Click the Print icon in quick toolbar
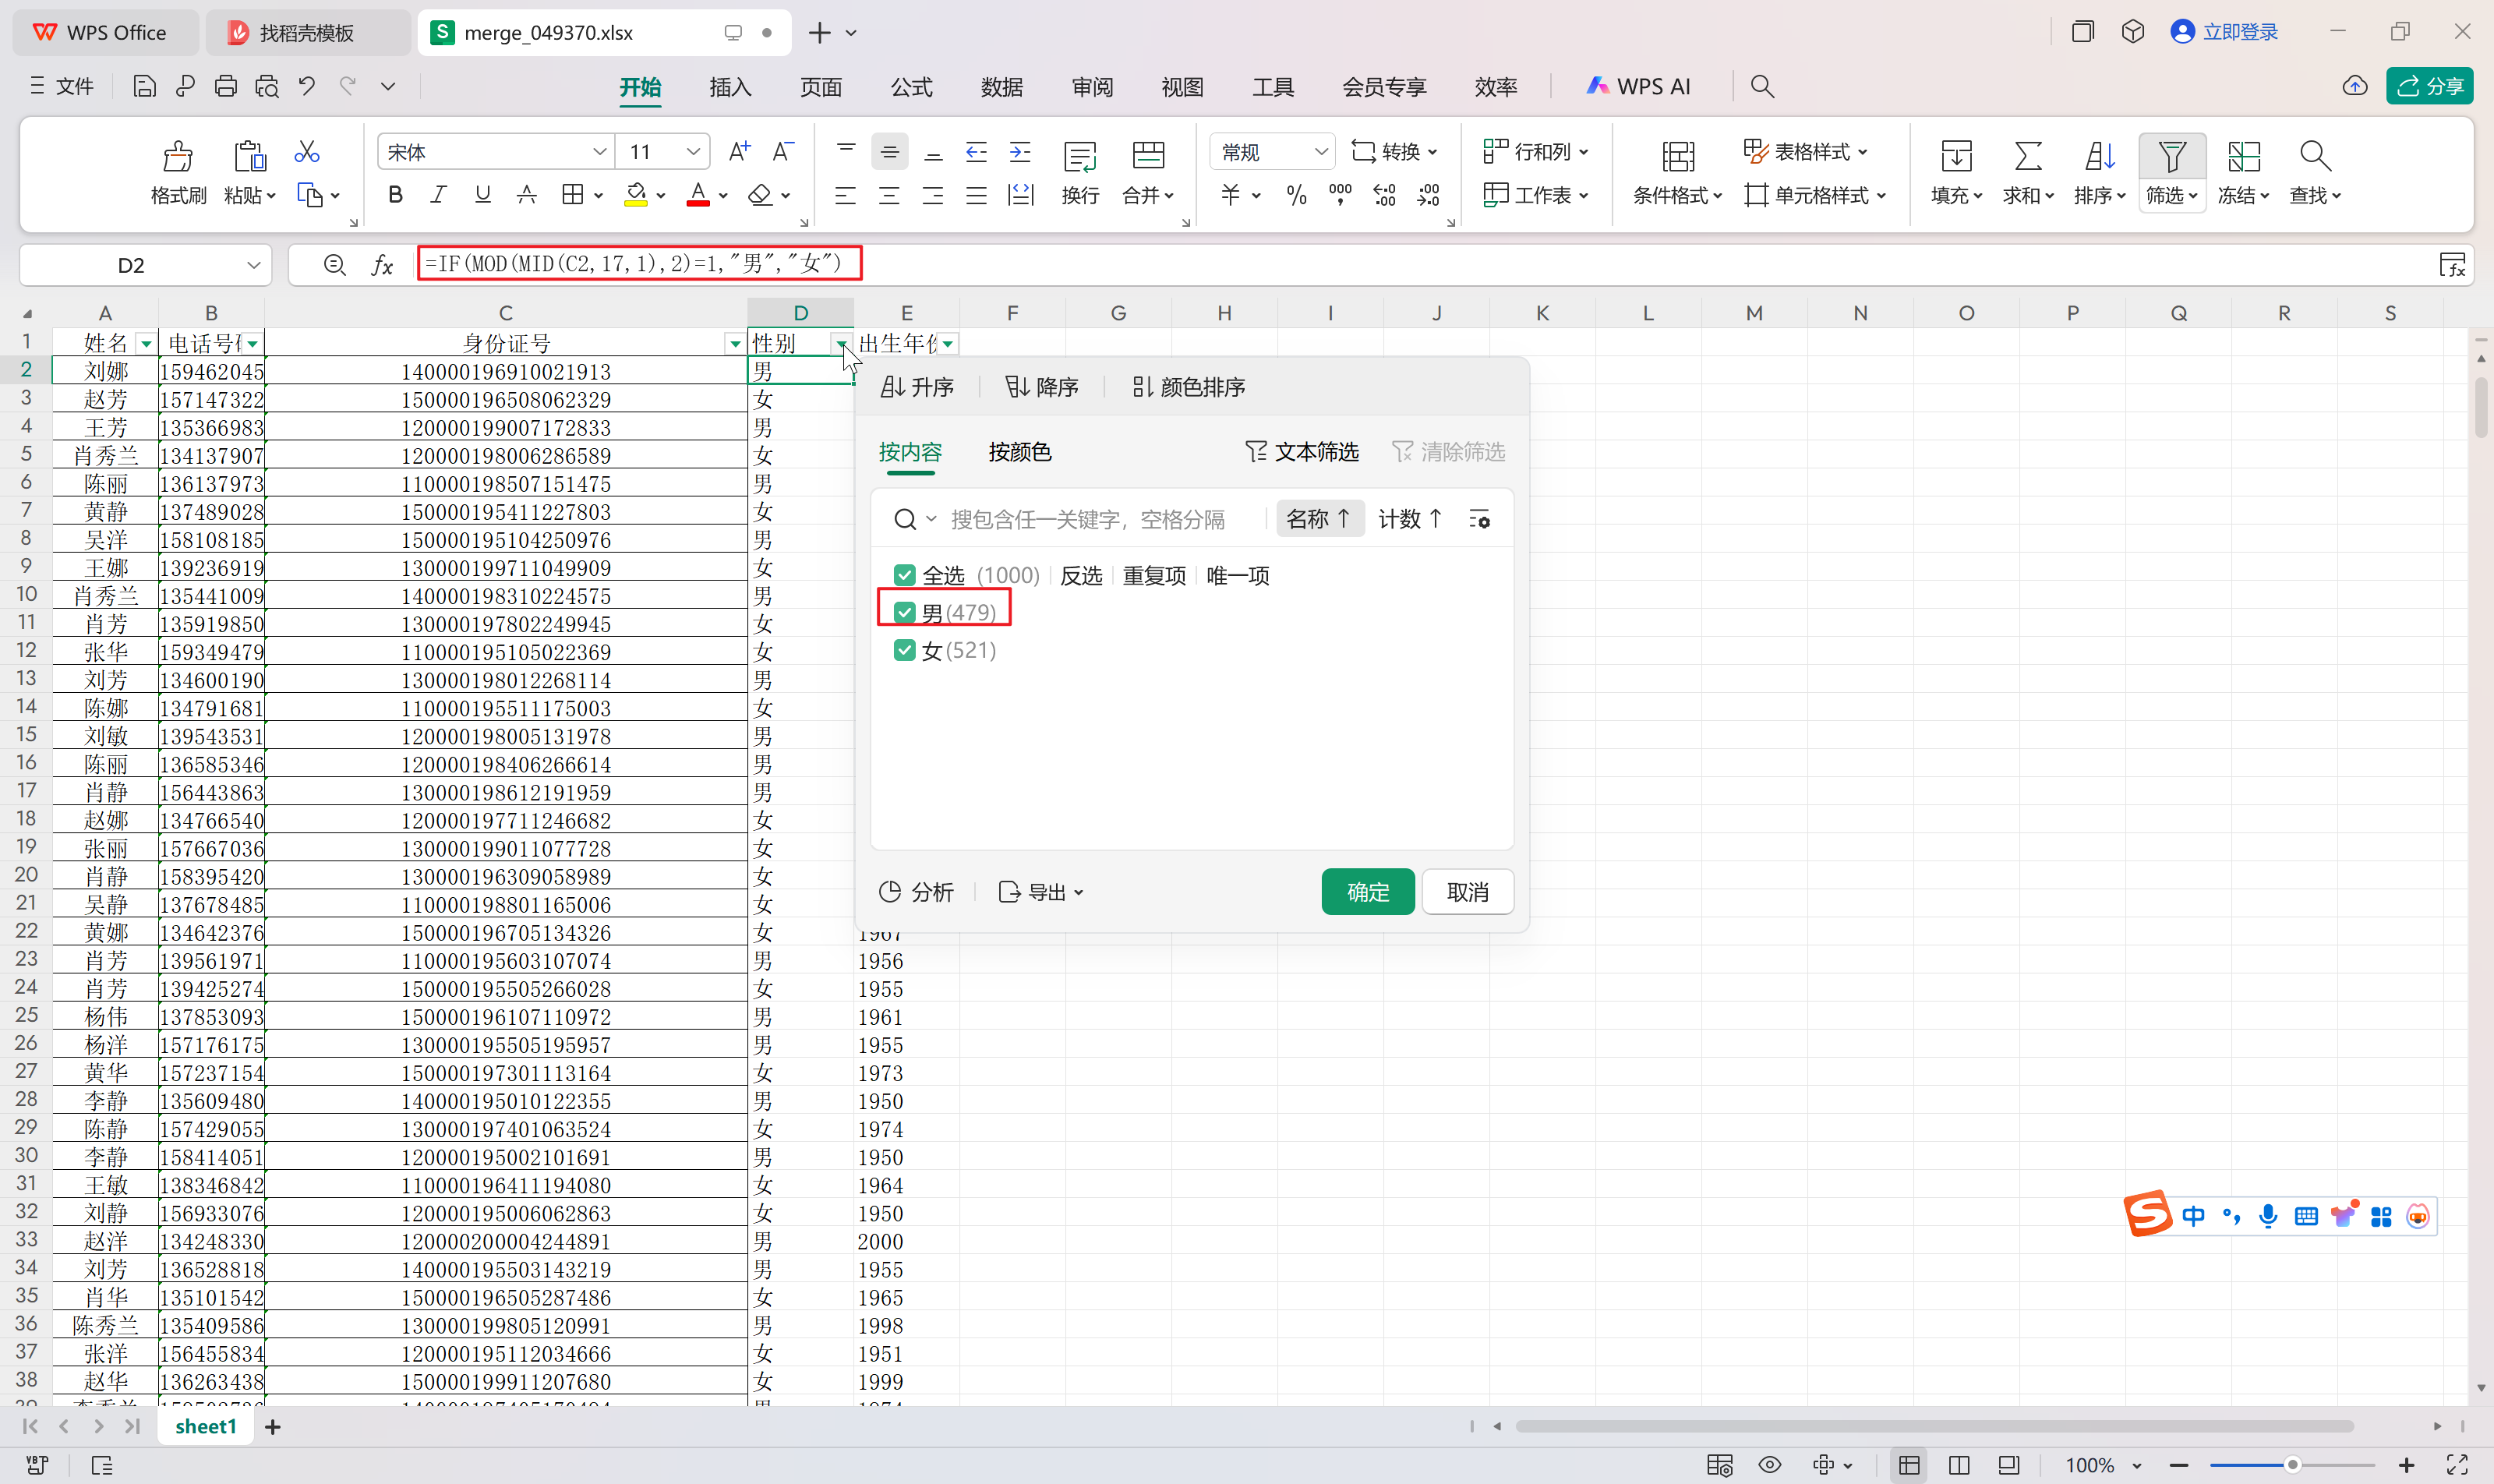This screenshot has height=1484, width=2494. point(226,87)
